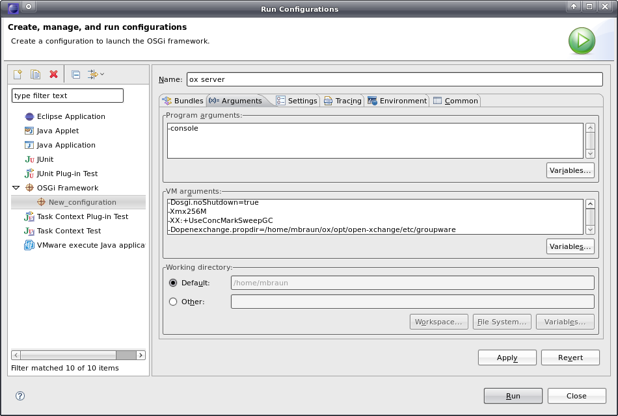Select the Other working directory radio
The width and height of the screenshot is (618, 416).
coord(173,302)
